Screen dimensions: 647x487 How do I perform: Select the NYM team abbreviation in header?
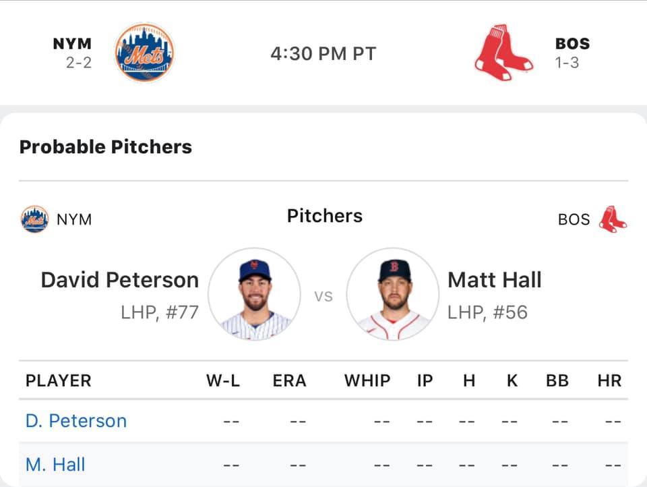pyautogui.click(x=72, y=43)
